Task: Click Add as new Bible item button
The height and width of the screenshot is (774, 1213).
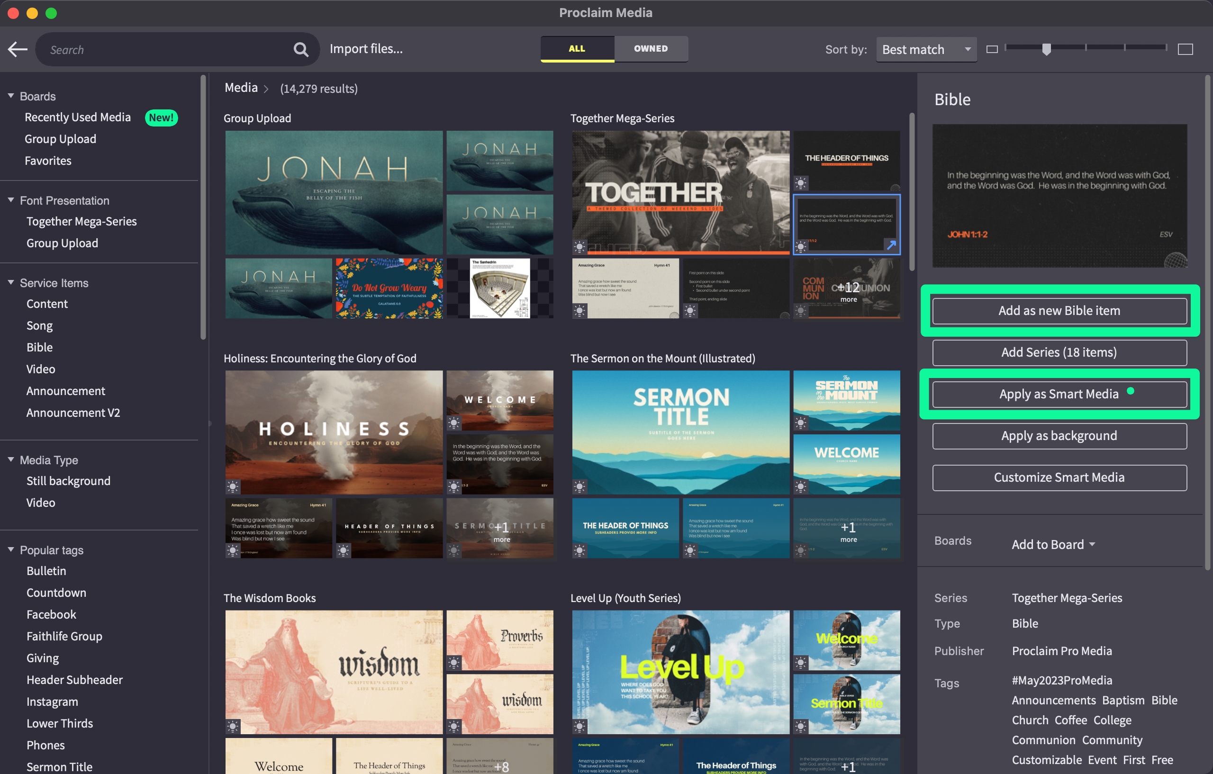Action: click(x=1059, y=311)
